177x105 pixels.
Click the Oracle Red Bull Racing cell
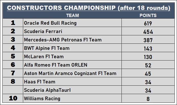click(x=72, y=23)
